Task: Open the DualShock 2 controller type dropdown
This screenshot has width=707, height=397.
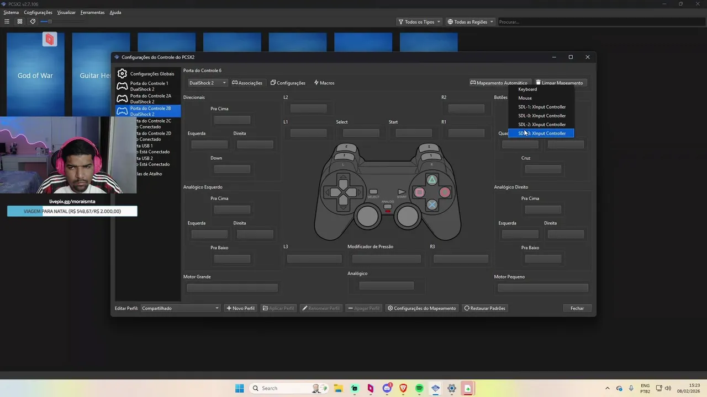Action: point(207,83)
